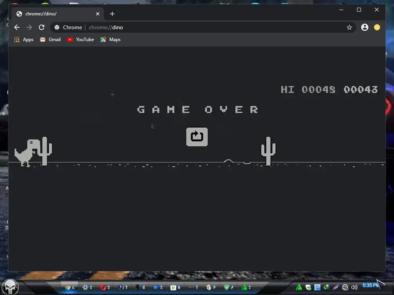Click the Opera taskbar item
The image size is (394, 295).
pos(105,287)
